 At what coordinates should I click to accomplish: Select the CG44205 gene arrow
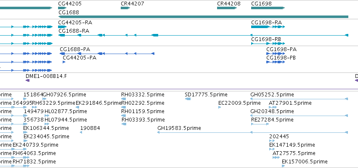click(62, 8)
